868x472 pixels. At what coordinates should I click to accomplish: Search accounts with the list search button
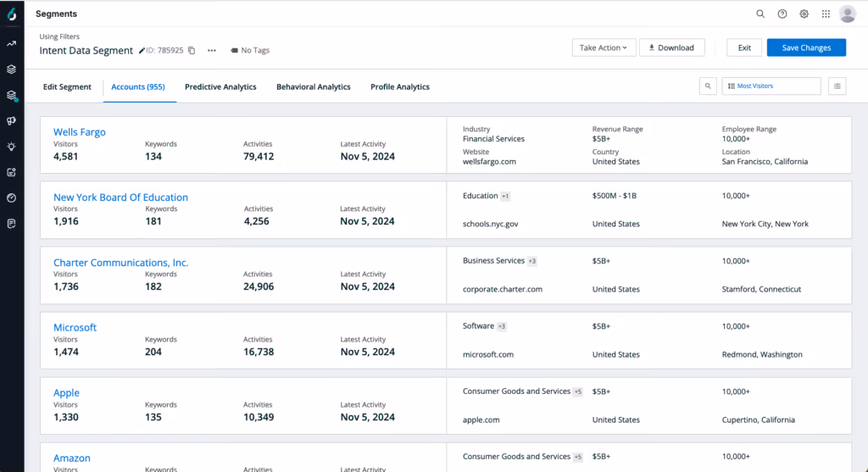[x=708, y=86]
